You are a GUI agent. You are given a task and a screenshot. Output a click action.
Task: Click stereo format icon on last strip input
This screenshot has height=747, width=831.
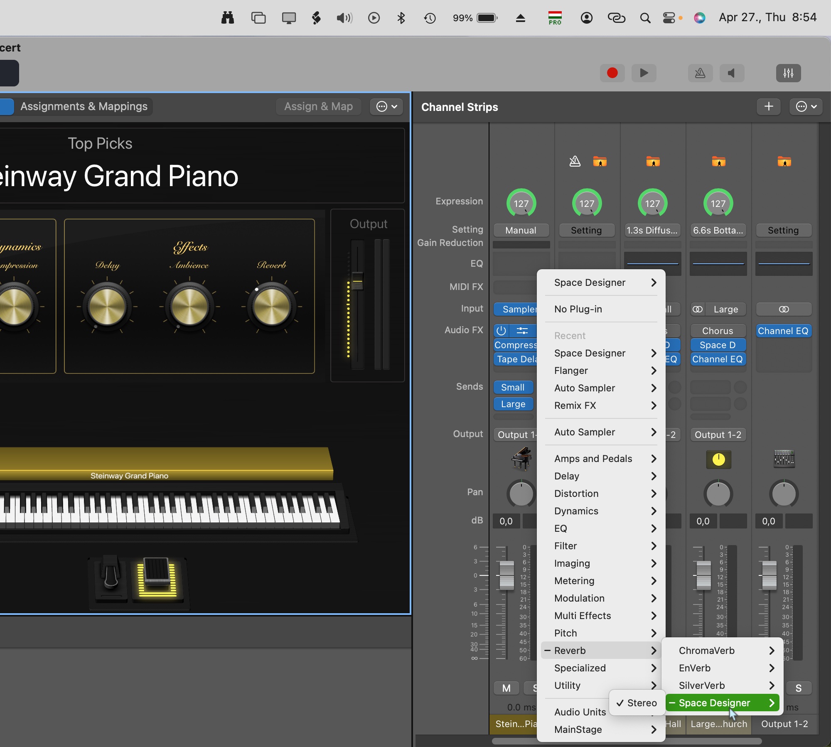(x=784, y=309)
